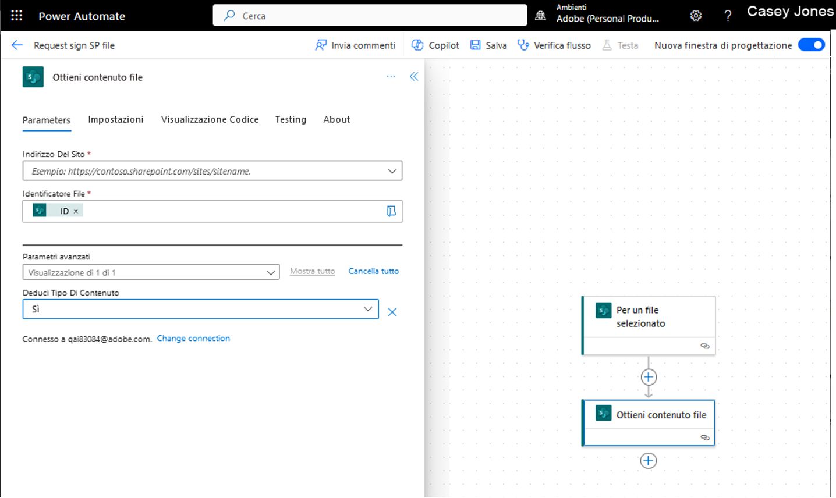Open the Deduci Tipo Di Contenuto dropdown
The width and height of the screenshot is (836, 498).
pyautogui.click(x=367, y=309)
